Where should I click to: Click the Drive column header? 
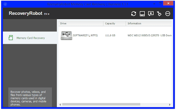(x=81, y=23)
